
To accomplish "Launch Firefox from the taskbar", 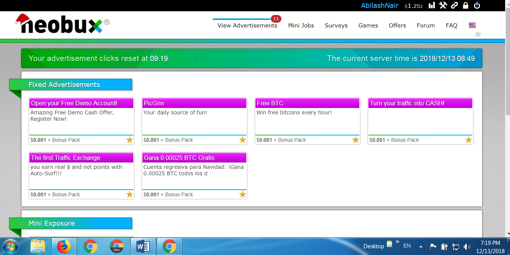I will (64, 246).
